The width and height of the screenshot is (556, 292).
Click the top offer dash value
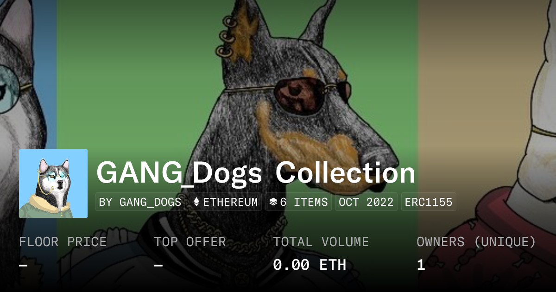point(158,265)
